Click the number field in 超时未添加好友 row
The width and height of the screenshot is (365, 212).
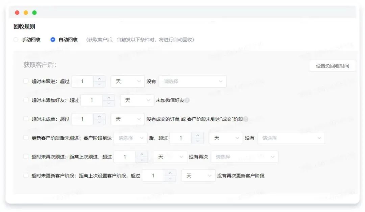pos(92,100)
